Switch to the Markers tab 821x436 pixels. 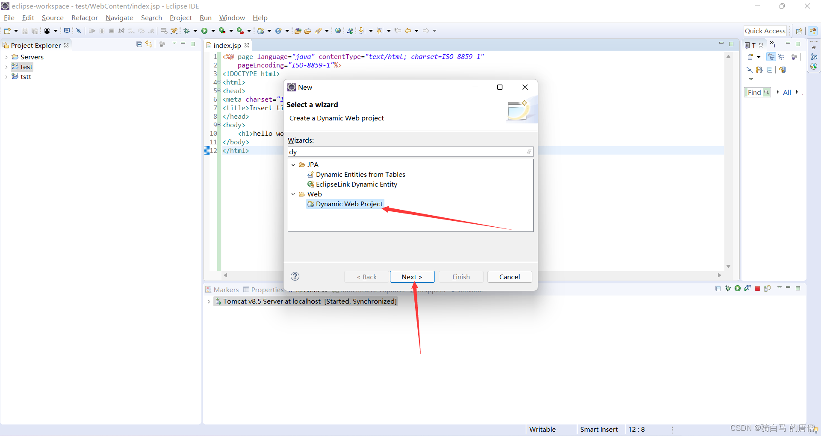pos(222,290)
